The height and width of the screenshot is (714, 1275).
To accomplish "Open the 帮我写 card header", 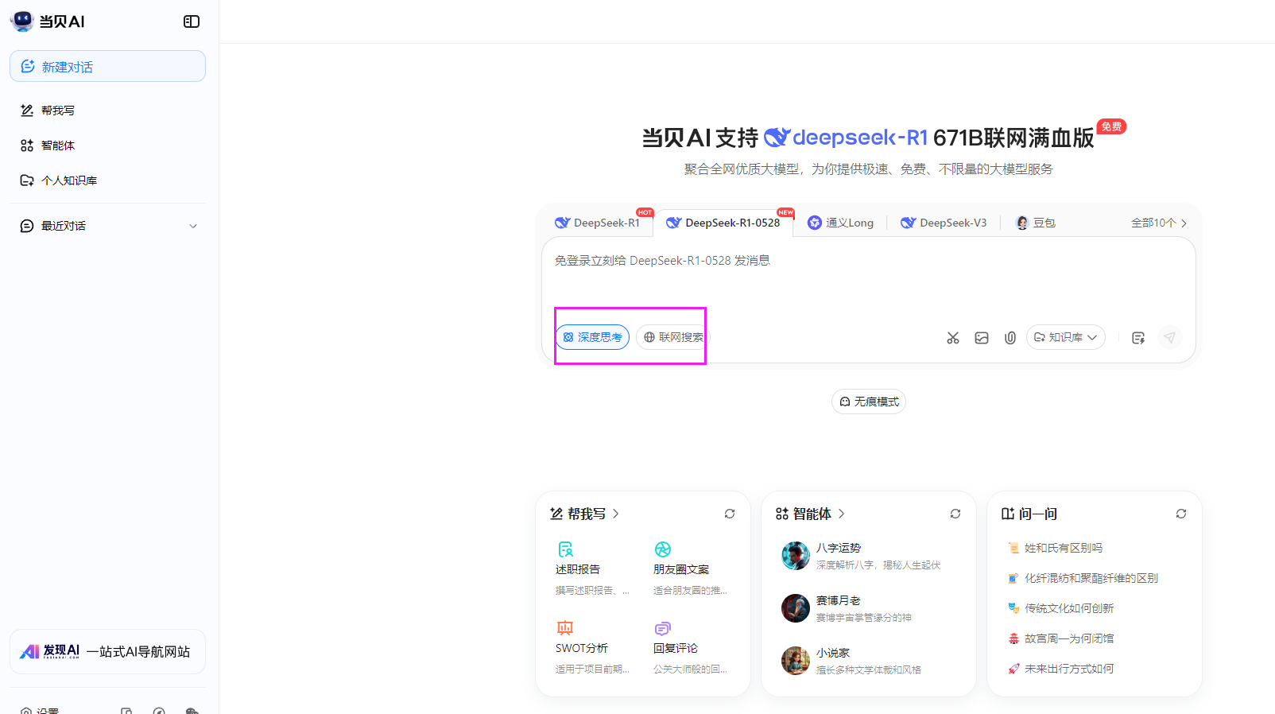I will coord(584,514).
